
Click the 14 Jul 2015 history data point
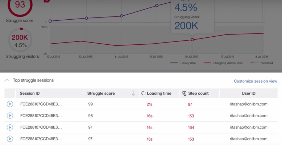point(122,16)
